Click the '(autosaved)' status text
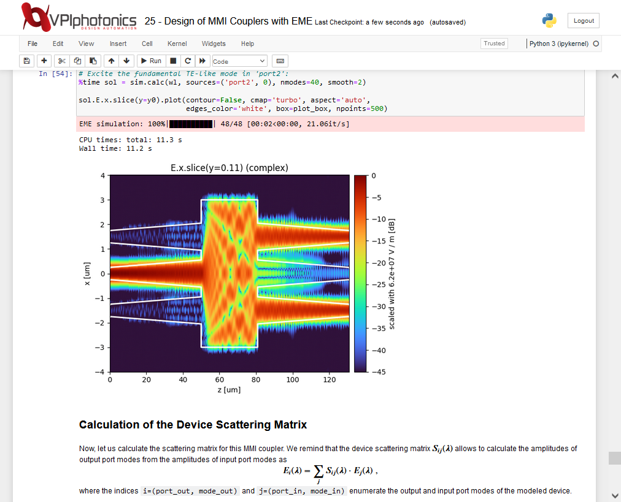Viewport: 621px width, 502px height. coord(447,22)
